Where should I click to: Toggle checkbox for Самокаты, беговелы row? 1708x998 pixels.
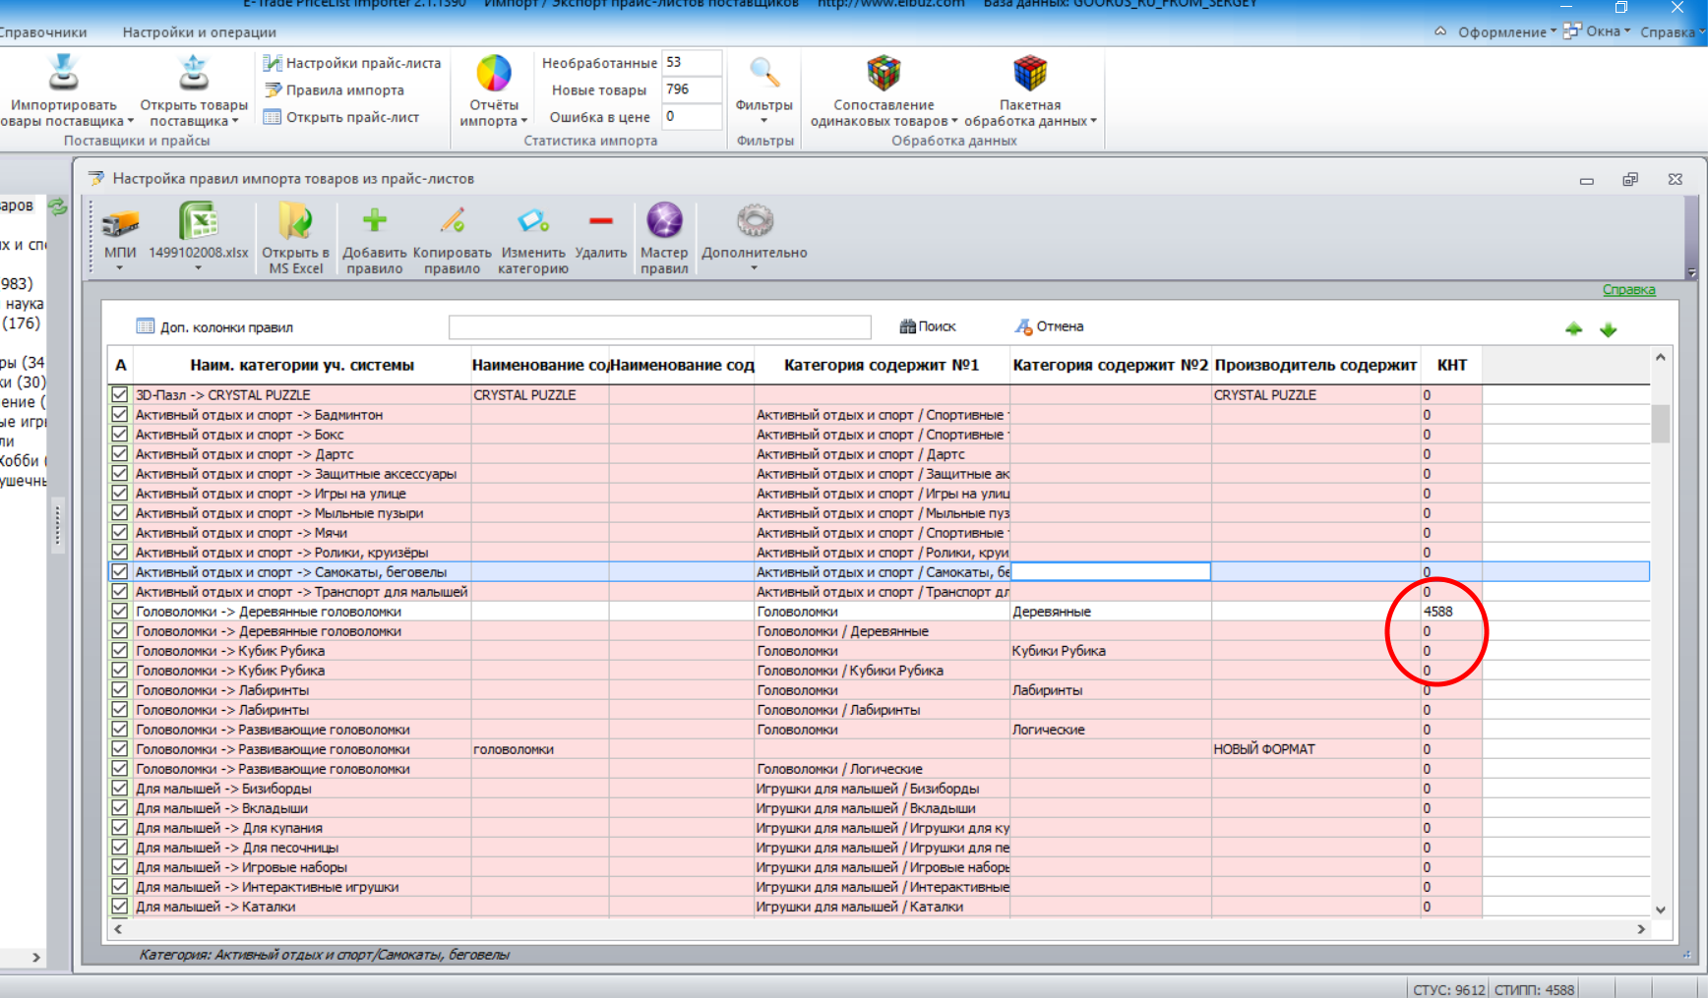pos(120,571)
